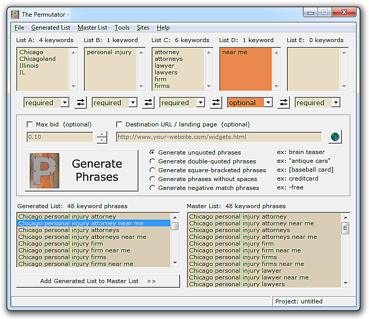Image resolution: width=369 pixels, height=319 pixels.
Task: Tick the Destination URL / landing page checkbox
Action: [120, 124]
